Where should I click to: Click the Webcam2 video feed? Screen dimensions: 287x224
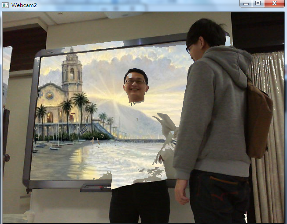pyautogui.click(x=143, y=118)
